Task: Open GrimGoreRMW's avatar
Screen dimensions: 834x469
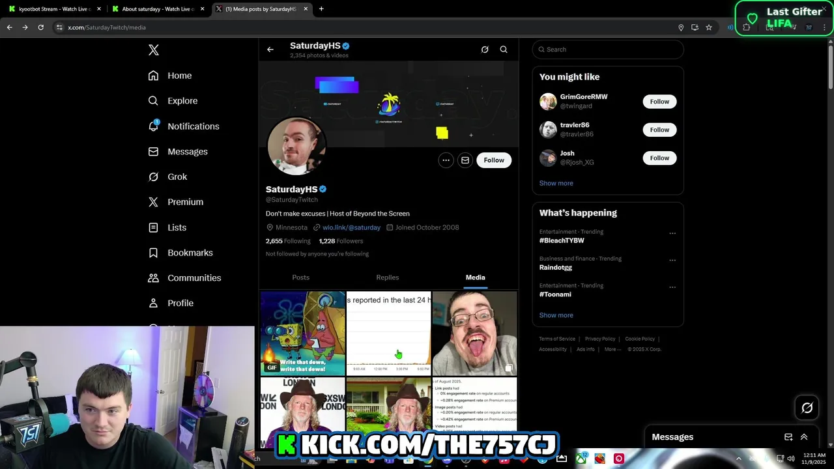Action: [548, 102]
